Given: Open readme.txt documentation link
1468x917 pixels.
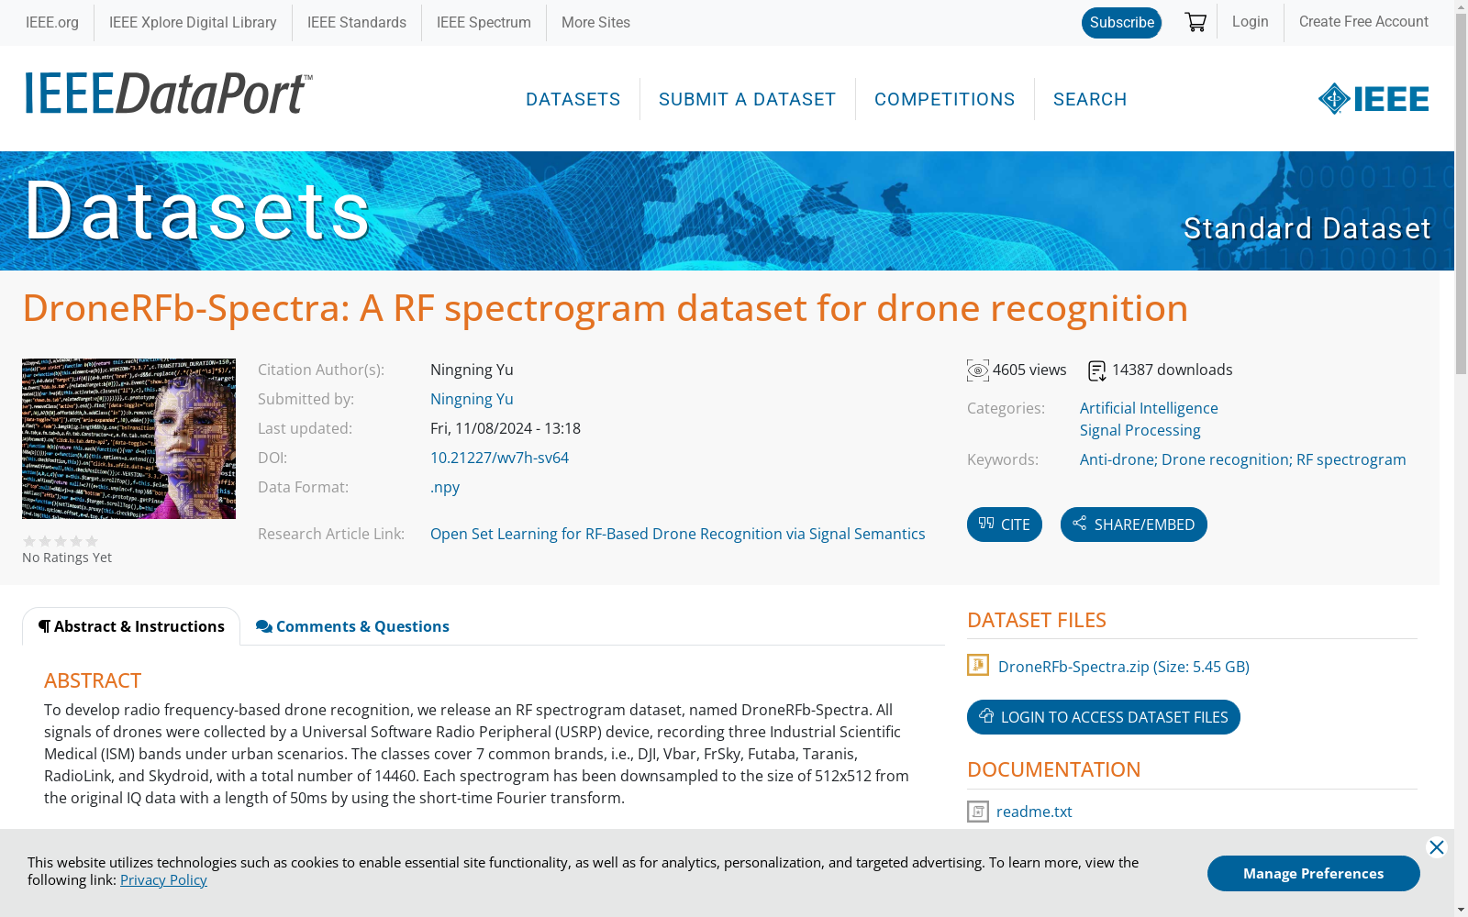Looking at the screenshot, I should (x=1034, y=812).
